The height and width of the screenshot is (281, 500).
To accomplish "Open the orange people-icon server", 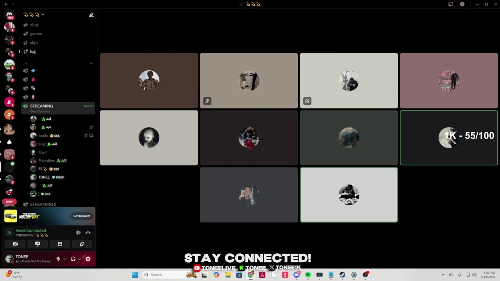I will click(9, 114).
